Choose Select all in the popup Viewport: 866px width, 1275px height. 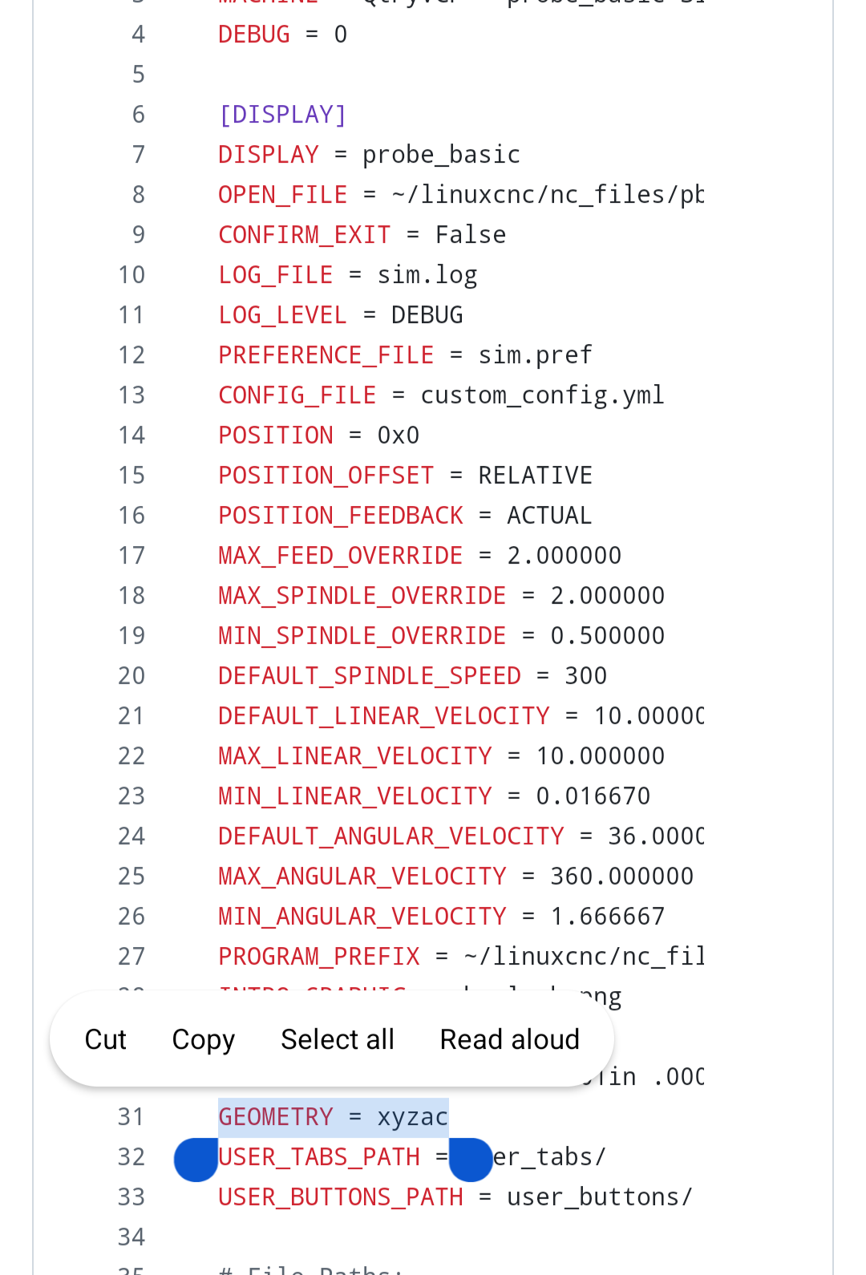[x=338, y=1039]
